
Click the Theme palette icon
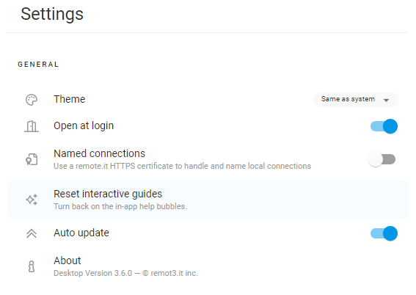(x=32, y=100)
